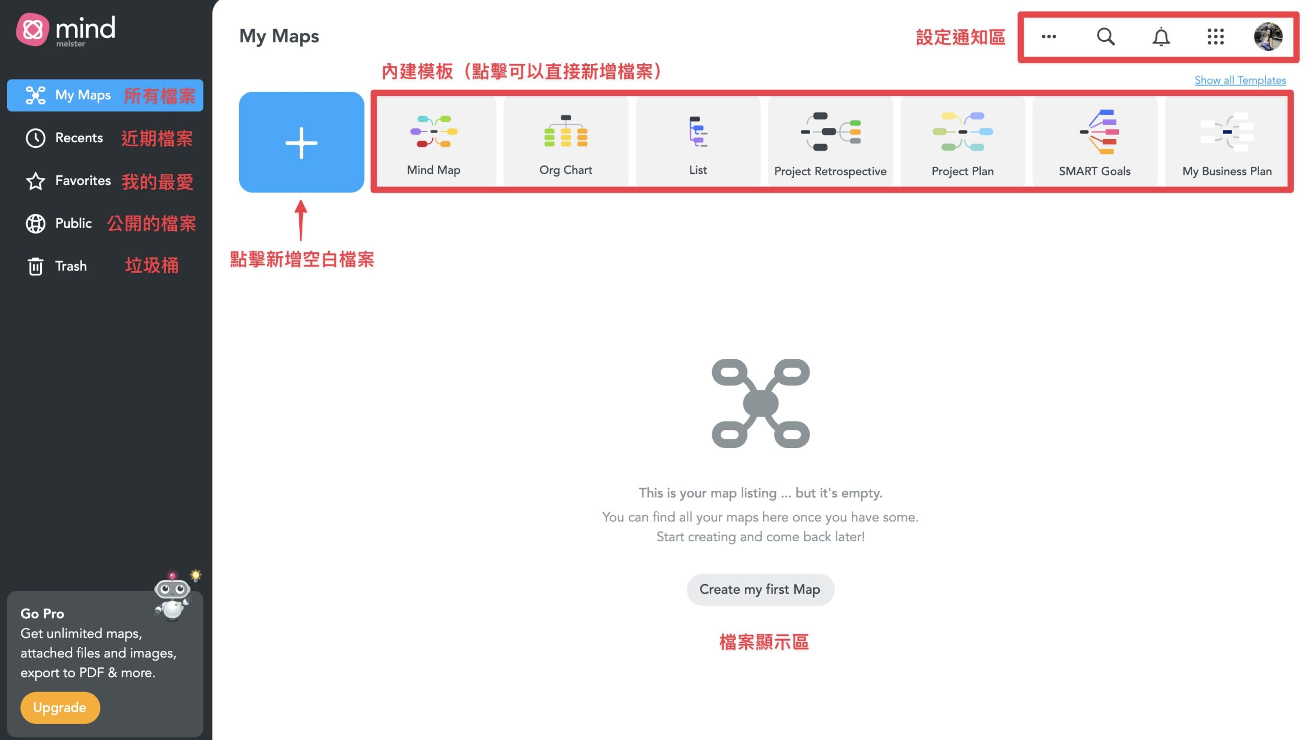
Task: Click the Recents clock icon
Action: 35,138
